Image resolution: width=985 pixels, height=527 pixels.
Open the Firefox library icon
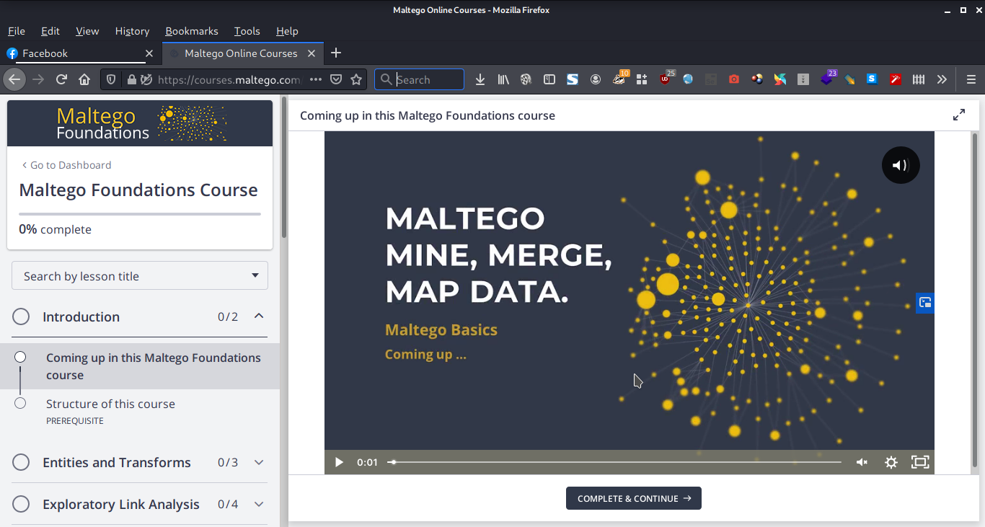(x=503, y=79)
